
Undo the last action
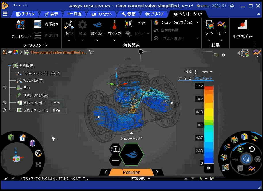15,5
